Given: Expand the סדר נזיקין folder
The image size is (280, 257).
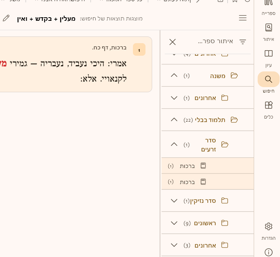Looking at the screenshot, I should click(175, 201).
